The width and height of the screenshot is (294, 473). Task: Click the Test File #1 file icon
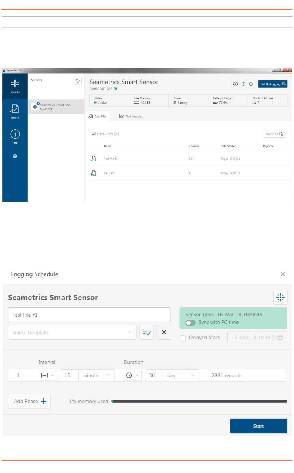click(x=93, y=158)
